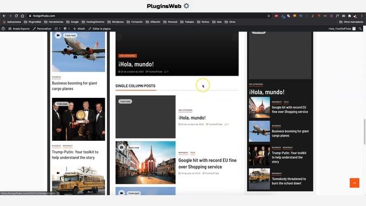Click Añadir in the admin bar
The width and height of the screenshot is (366, 206).
click(79, 29)
